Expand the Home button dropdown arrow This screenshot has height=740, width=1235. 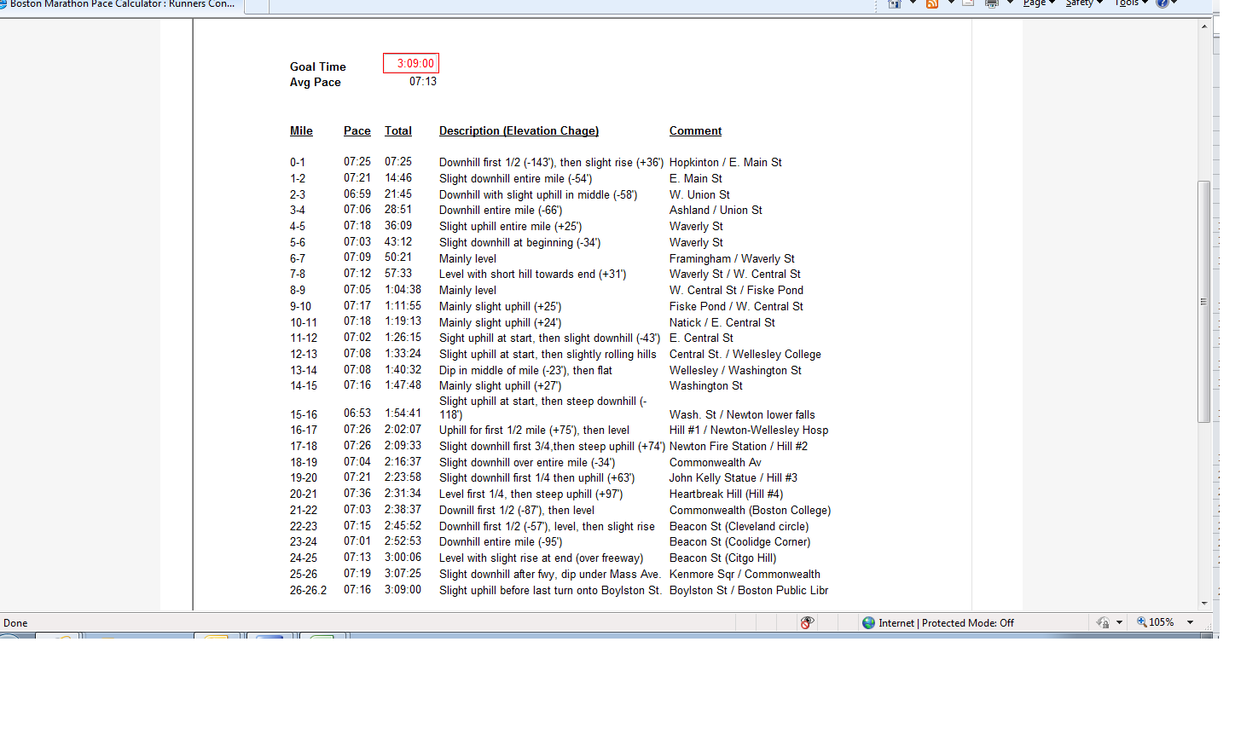913,3
